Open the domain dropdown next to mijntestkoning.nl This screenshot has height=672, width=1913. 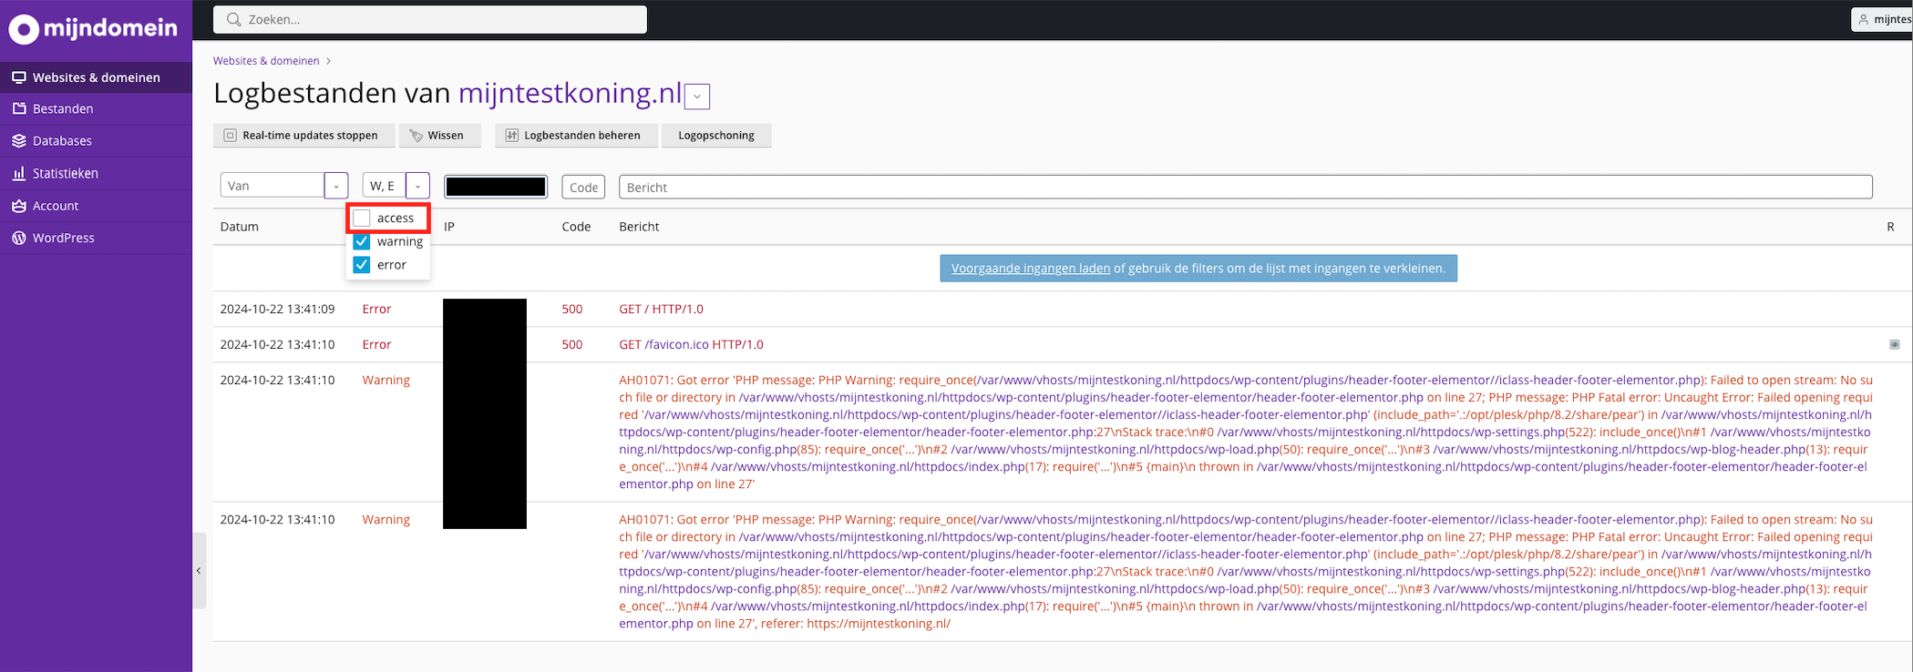(x=697, y=97)
